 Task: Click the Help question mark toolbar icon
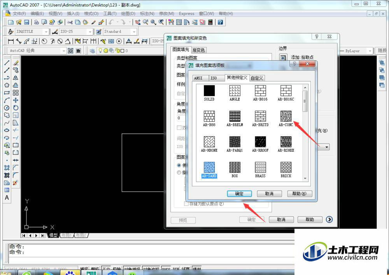(220, 22)
